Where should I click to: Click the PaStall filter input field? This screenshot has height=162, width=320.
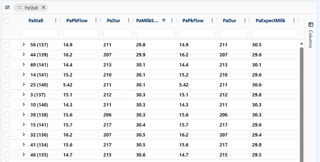(x=40, y=33)
